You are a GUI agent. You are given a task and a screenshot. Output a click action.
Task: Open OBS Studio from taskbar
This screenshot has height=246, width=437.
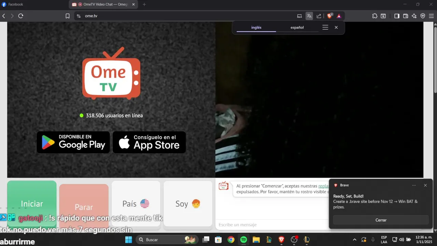click(294, 240)
